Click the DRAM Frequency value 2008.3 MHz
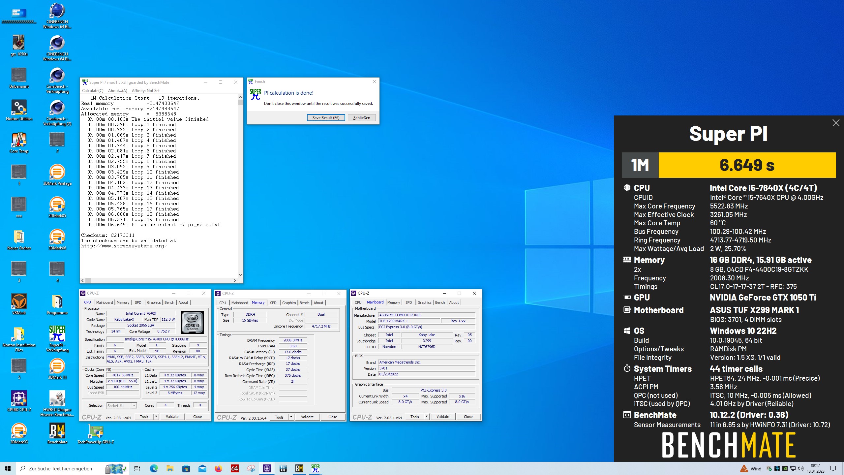 click(x=293, y=340)
